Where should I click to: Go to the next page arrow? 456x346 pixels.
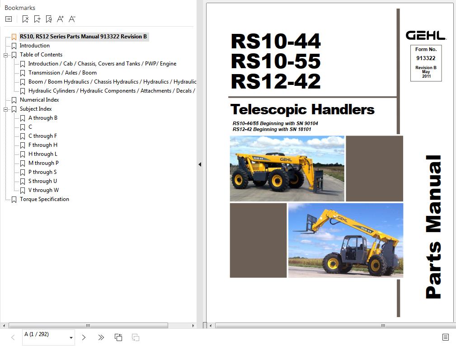tap(84, 337)
